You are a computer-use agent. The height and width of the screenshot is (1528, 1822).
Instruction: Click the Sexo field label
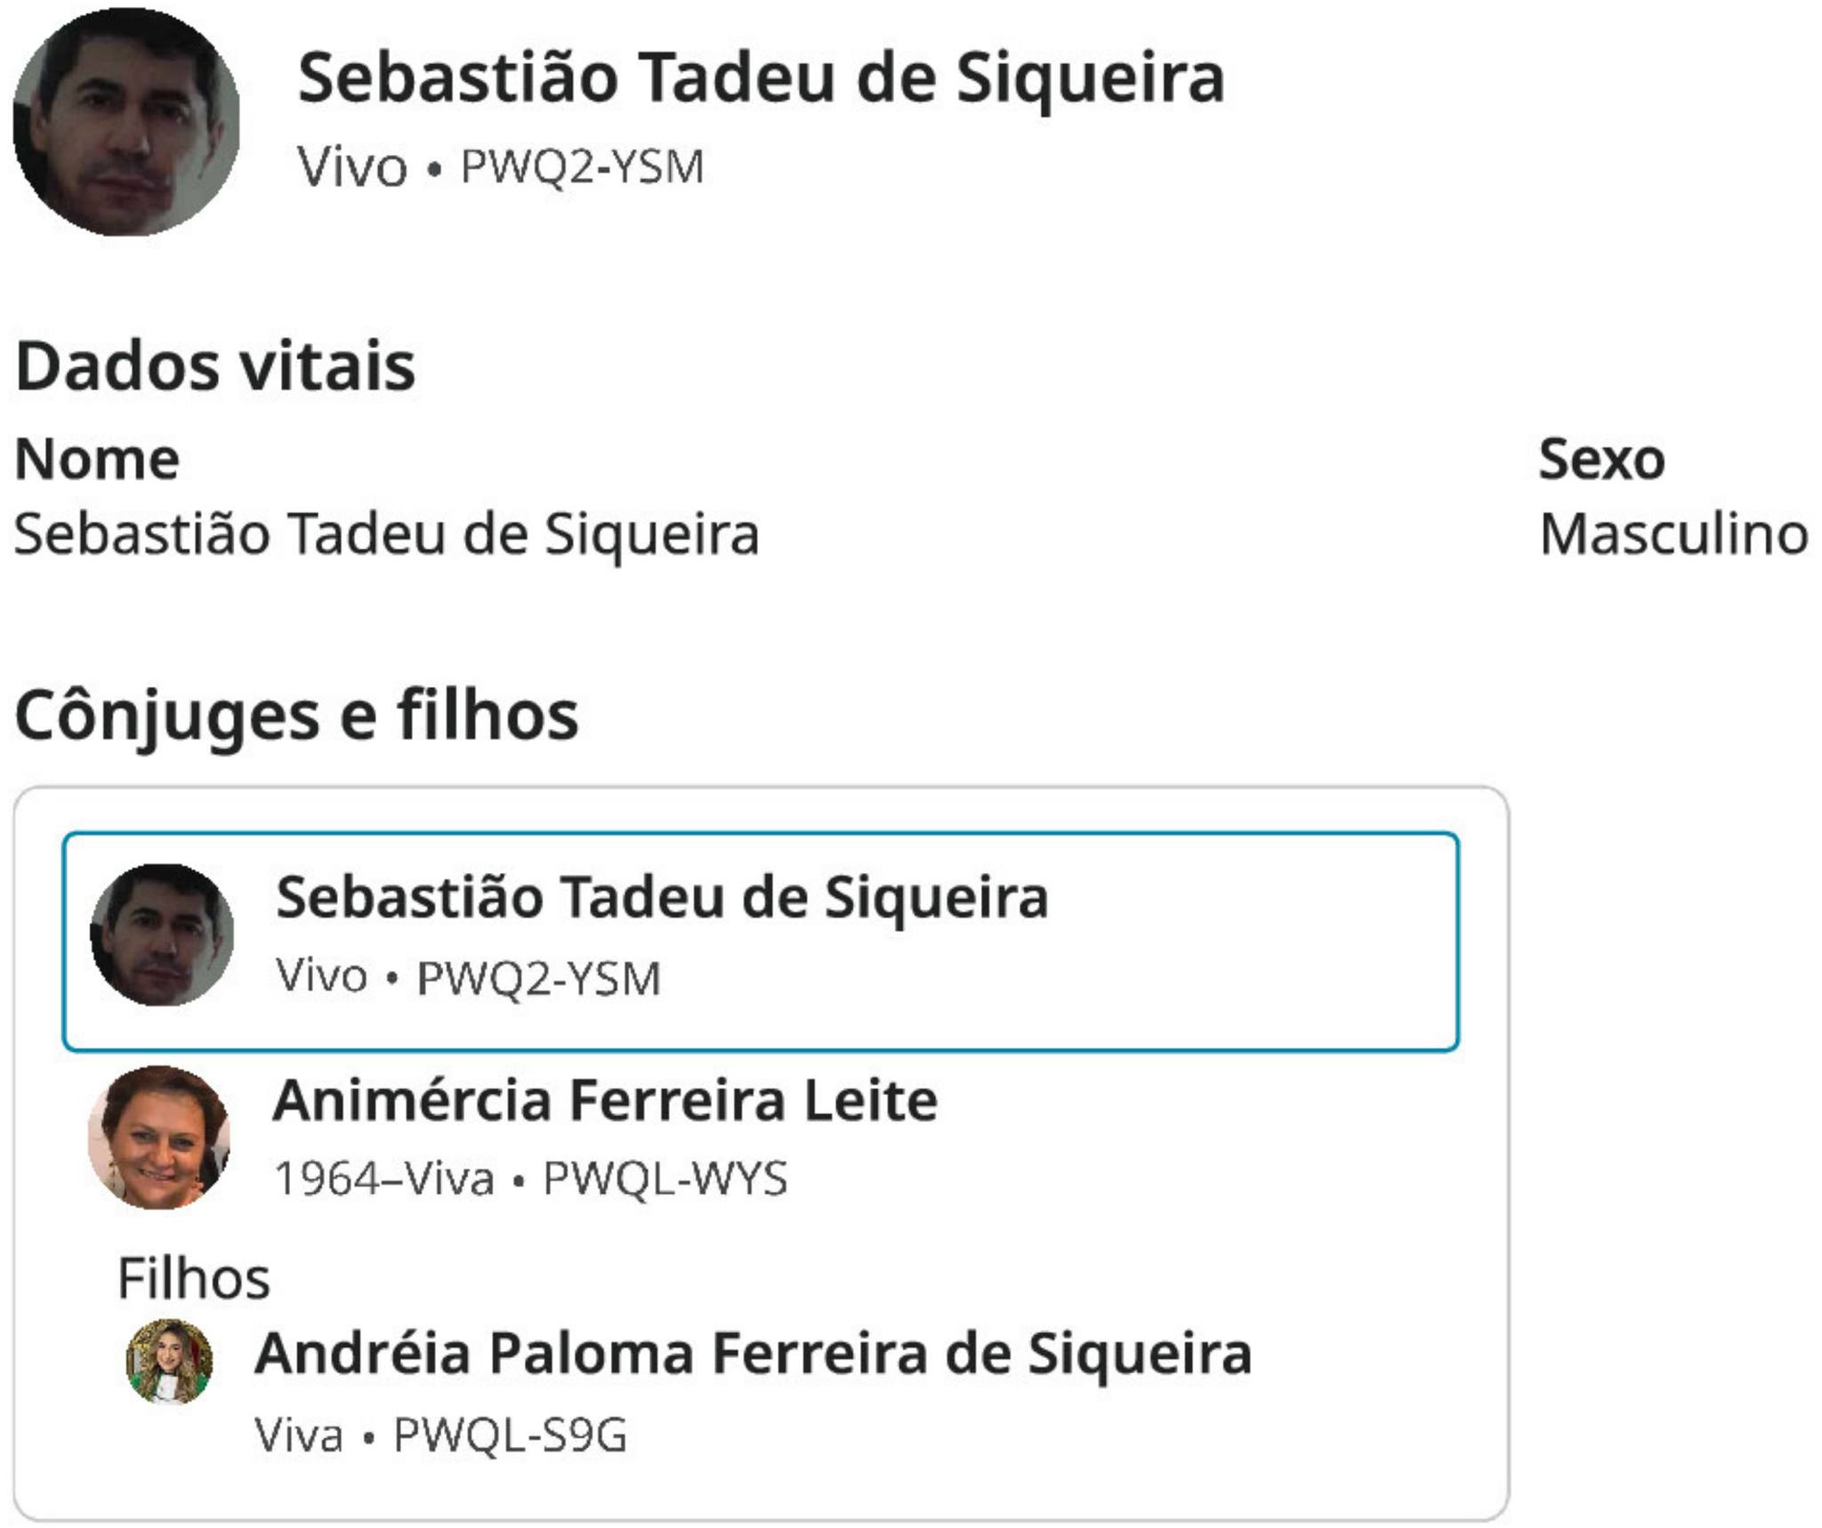(1601, 459)
